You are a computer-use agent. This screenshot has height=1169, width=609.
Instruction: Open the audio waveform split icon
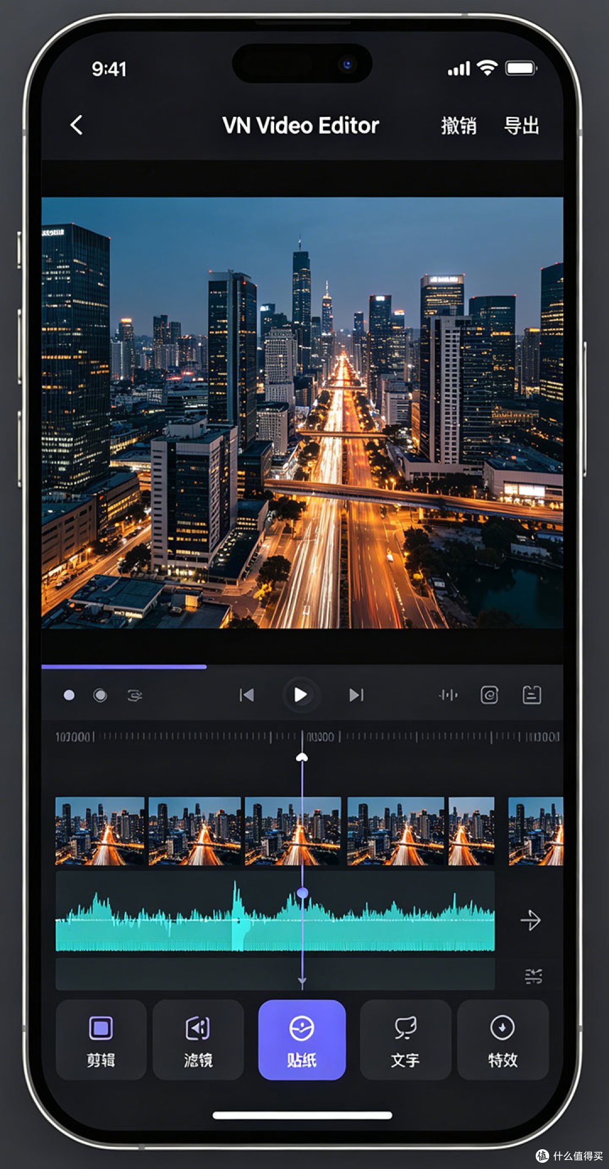448,695
